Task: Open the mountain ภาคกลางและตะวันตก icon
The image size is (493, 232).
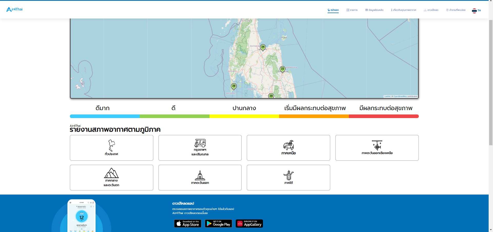Action: click(111, 173)
